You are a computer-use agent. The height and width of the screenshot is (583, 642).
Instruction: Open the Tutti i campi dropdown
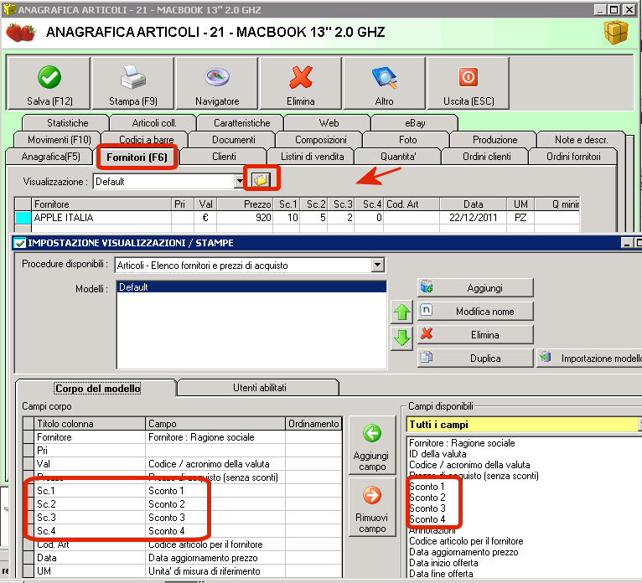[x=639, y=424]
